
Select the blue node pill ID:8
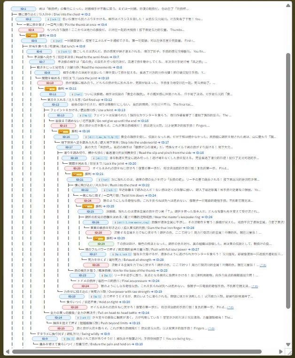(x=47, y=73)
